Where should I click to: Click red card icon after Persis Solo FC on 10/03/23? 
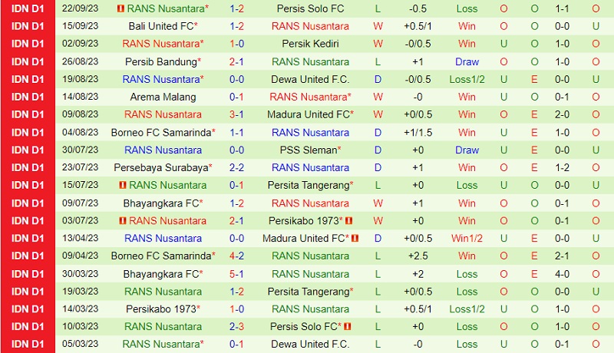[x=346, y=326]
